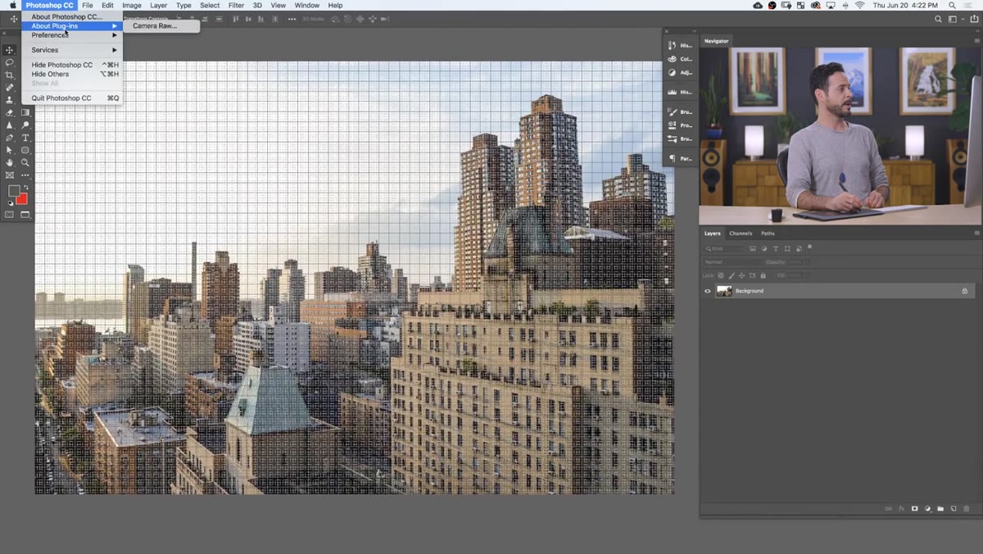
Task: Open the Adjustments panel icon
Action: coord(673,72)
